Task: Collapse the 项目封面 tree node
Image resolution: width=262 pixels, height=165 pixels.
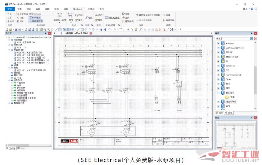Action: [x=9, y=40]
